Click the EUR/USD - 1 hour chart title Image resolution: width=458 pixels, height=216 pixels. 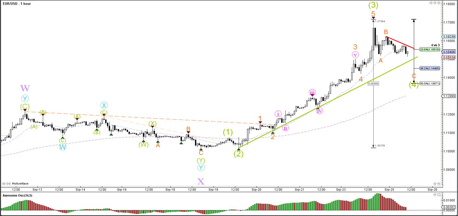[17, 4]
